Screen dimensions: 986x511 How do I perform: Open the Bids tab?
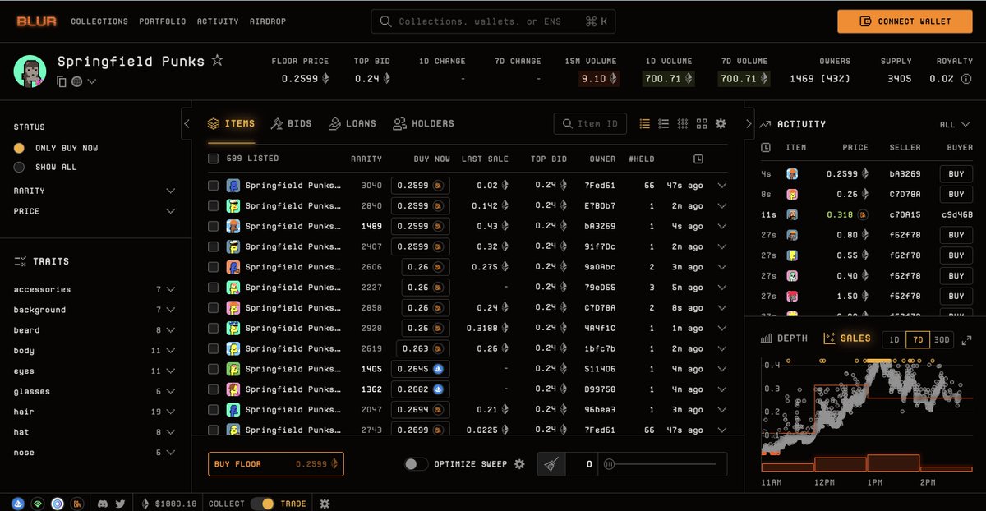pos(292,123)
